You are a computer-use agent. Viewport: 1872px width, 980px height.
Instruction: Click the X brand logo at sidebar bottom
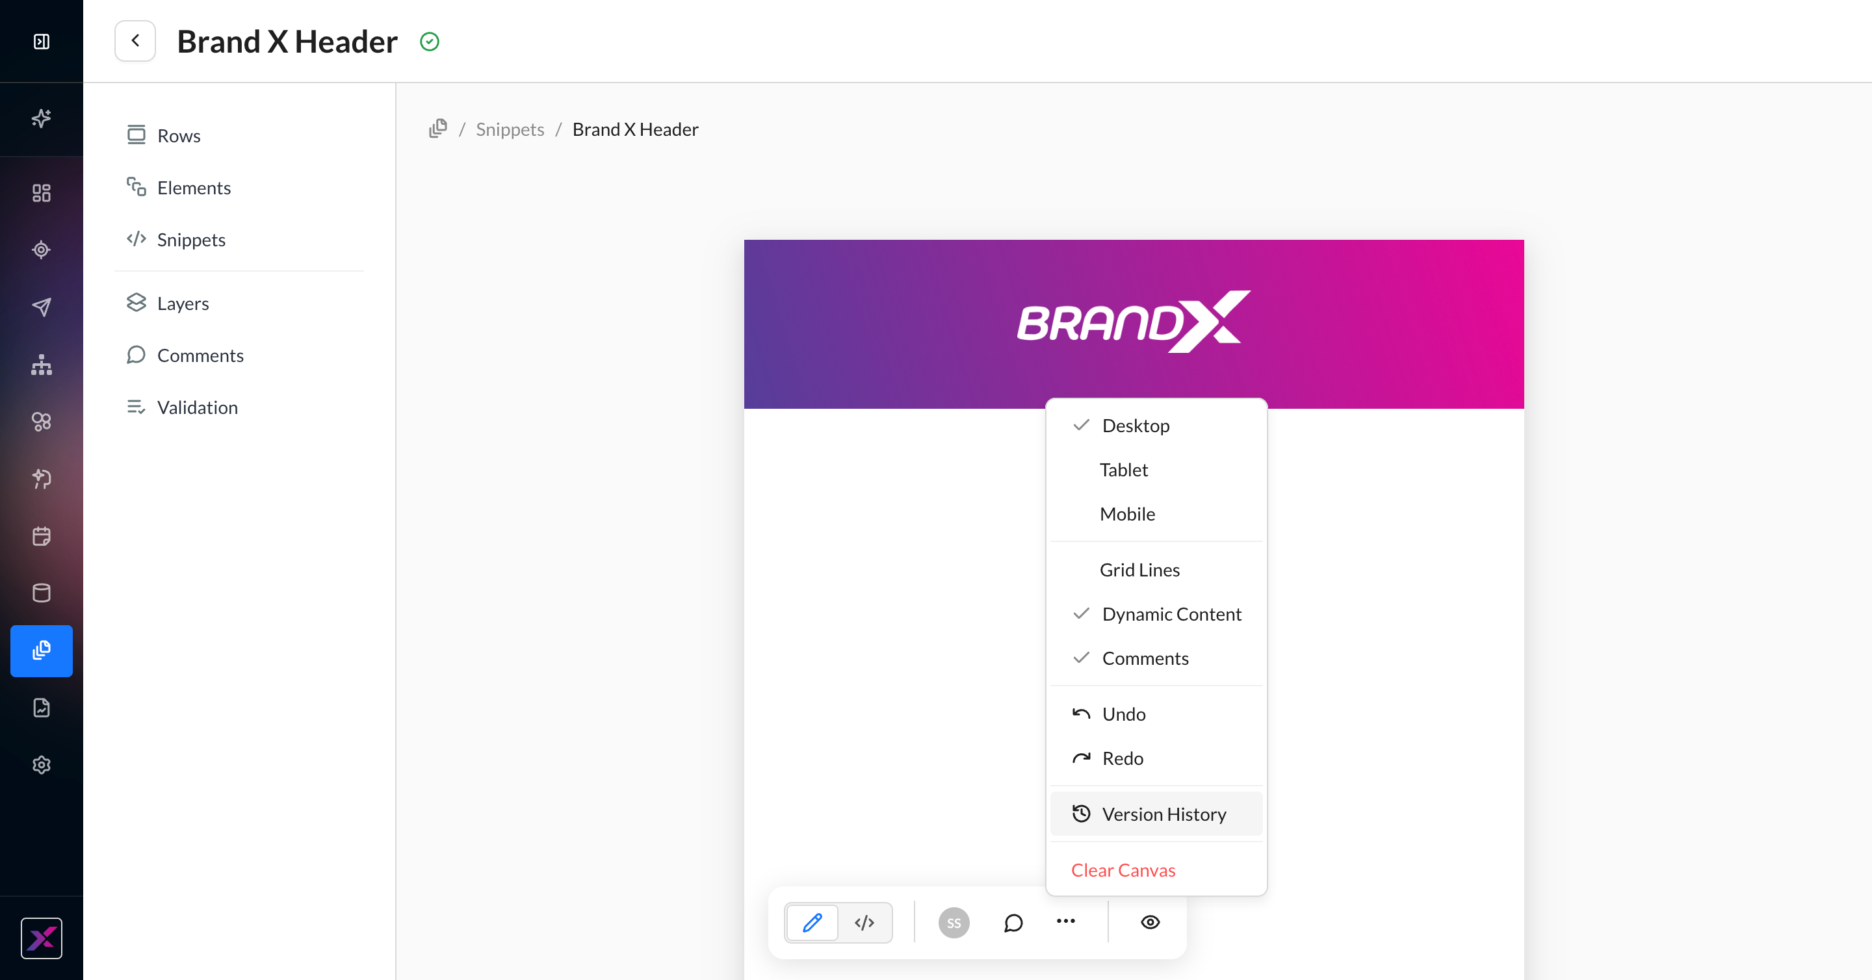42,938
